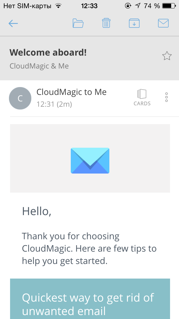Mark as unread with envelope icon
179x319 pixels.
163,23
